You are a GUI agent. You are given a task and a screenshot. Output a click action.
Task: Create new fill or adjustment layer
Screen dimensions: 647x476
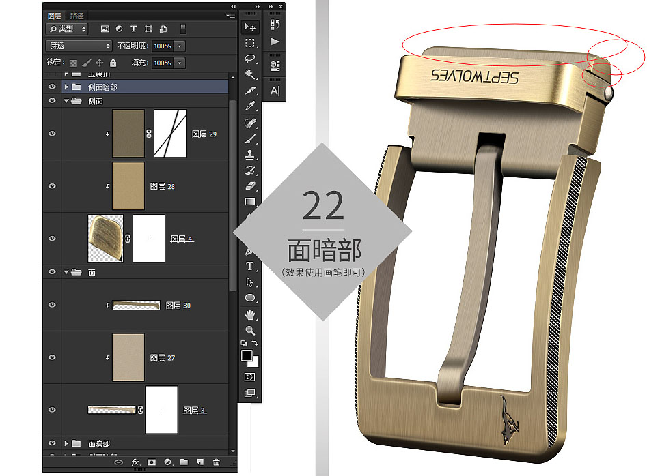tap(168, 462)
